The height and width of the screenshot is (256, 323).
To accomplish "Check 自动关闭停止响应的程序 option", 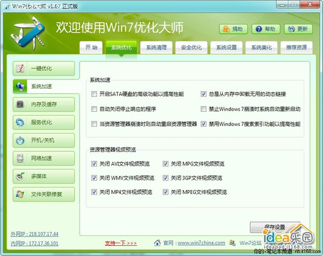I will point(94,109).
